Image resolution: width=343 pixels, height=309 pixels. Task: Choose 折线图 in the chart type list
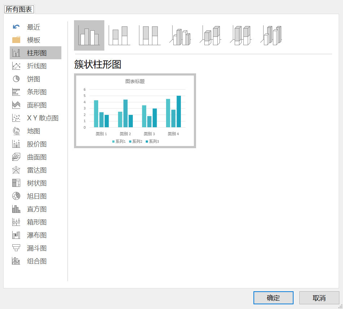pyautogui.click(x=35, y=66)
